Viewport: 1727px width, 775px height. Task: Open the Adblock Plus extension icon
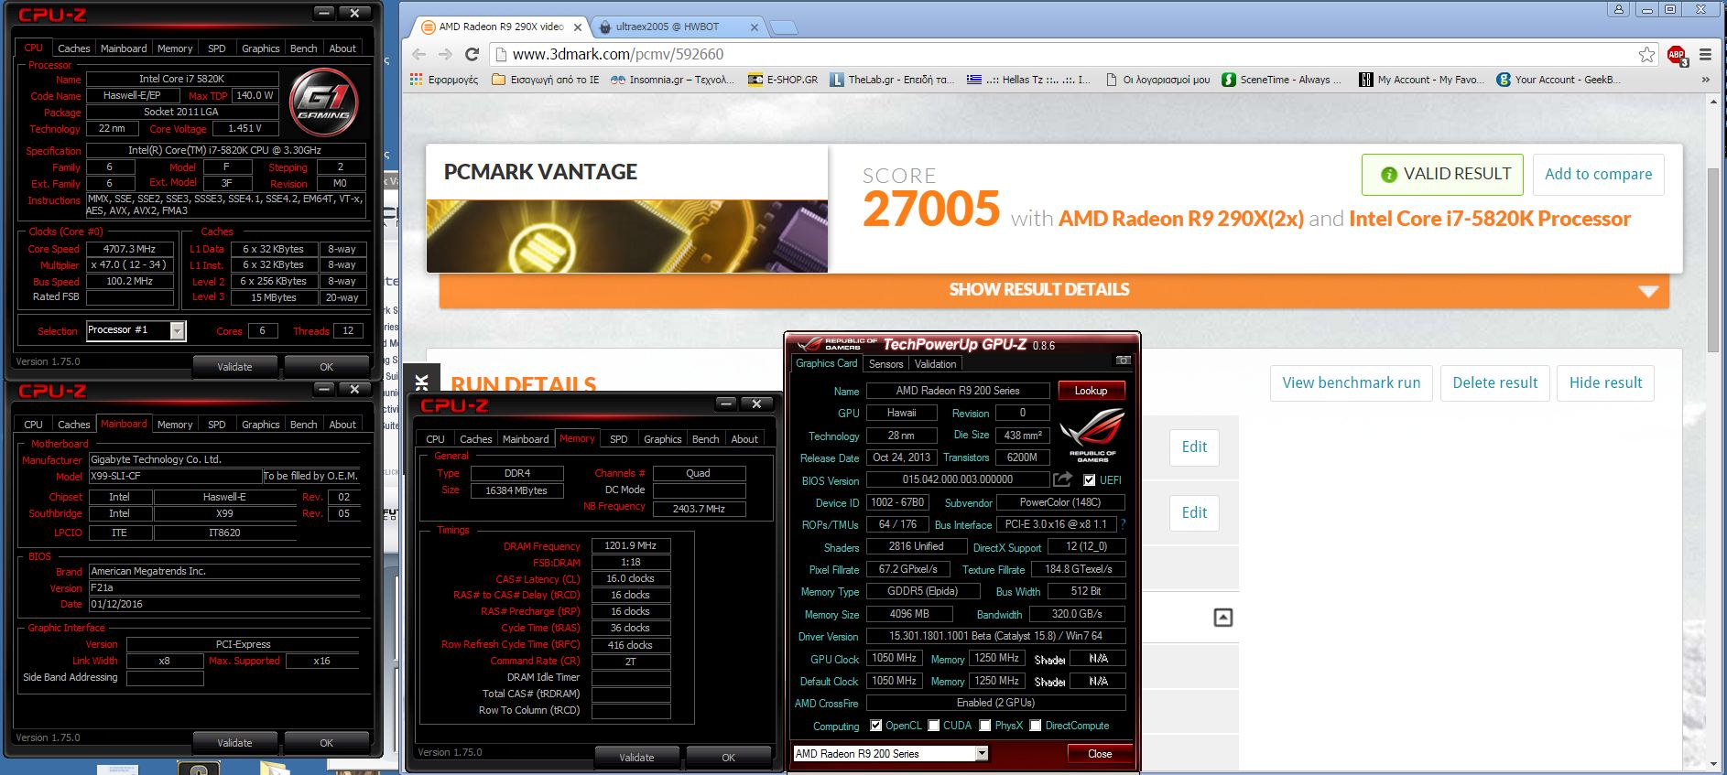point(1677,55)
